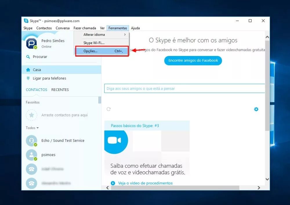
Task: Open the Fazer chamada menu
Action: click(x=85, y=28)
